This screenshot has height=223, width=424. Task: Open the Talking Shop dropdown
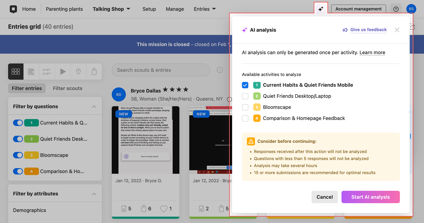111,9
